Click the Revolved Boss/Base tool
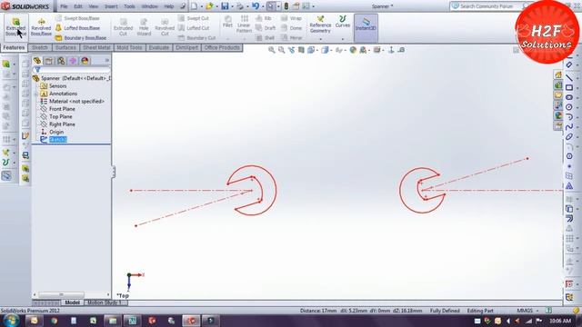 [41, 27]
